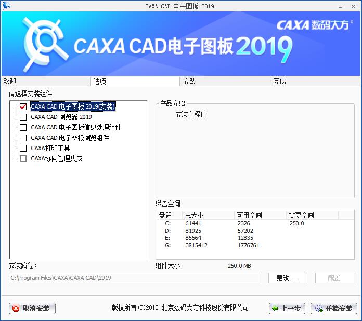Enable CAXA CAD 电子图板信息处理组件 checkbox
362x321 pixels.
[23, 127]
